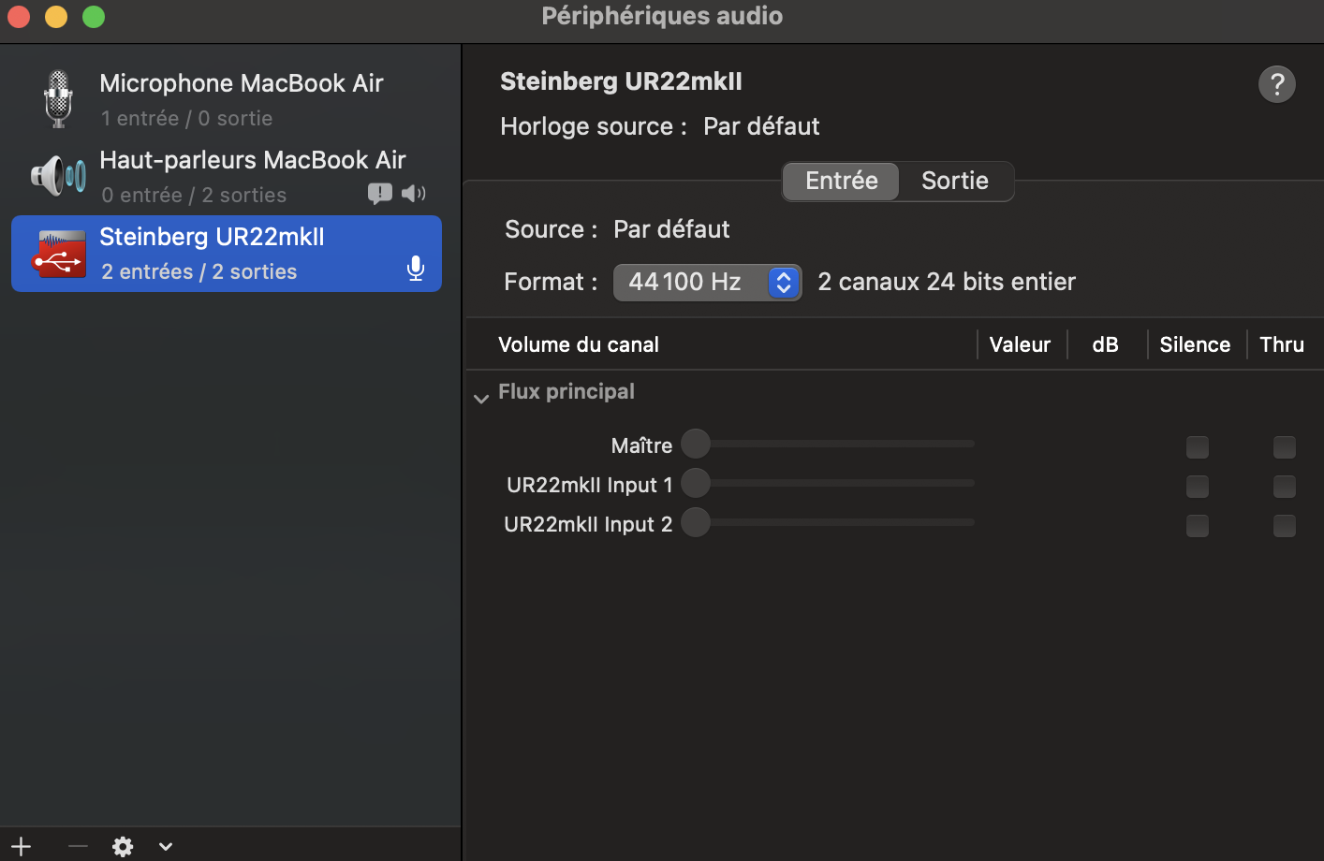The image size is (1324, 861).
Task: Open help with the question mark button
Action: click(1276, 84)
